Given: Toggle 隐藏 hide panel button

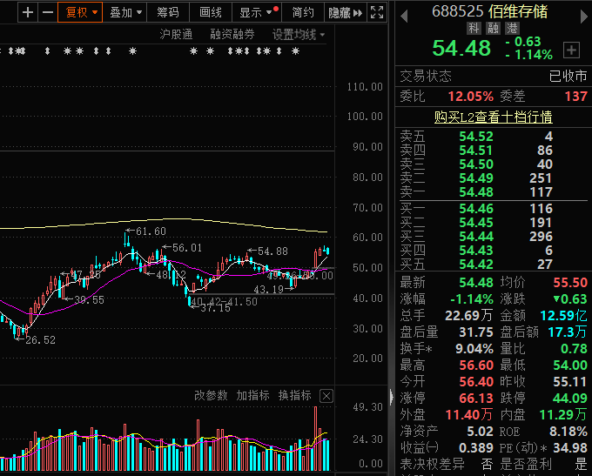Looking at the screenshot, I should click(341, 12).
